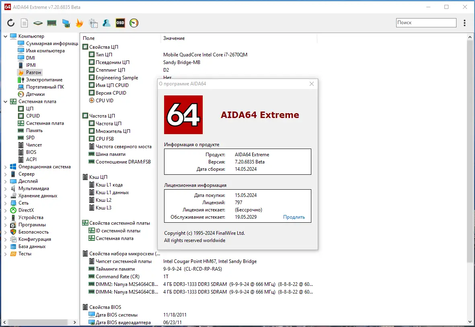Image resolution: width=475 pixels, height=327 pixels.
Task: Click the memory module toolbar icon
Action: [52, 23]
